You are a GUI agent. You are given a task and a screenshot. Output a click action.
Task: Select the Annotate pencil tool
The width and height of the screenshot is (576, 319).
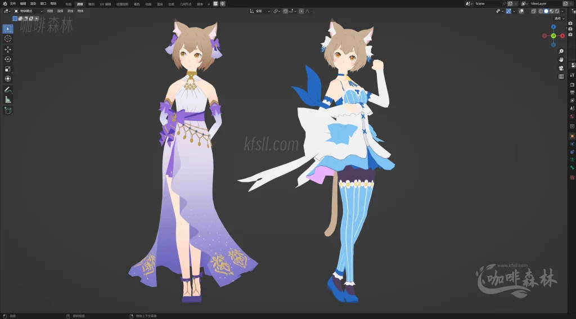pos(8,89)
